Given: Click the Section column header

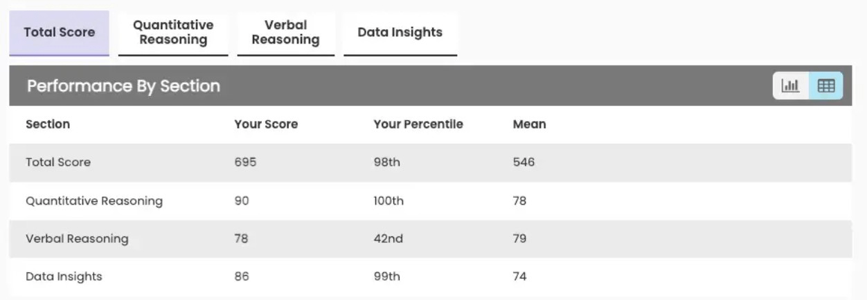Looking at the screenshot, I should pos(48,124).
